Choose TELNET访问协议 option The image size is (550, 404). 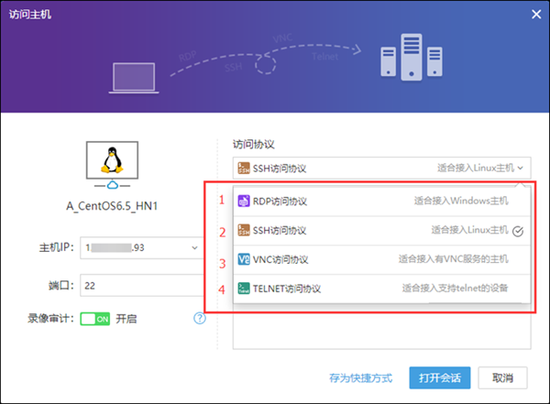(x=286, y=289)
